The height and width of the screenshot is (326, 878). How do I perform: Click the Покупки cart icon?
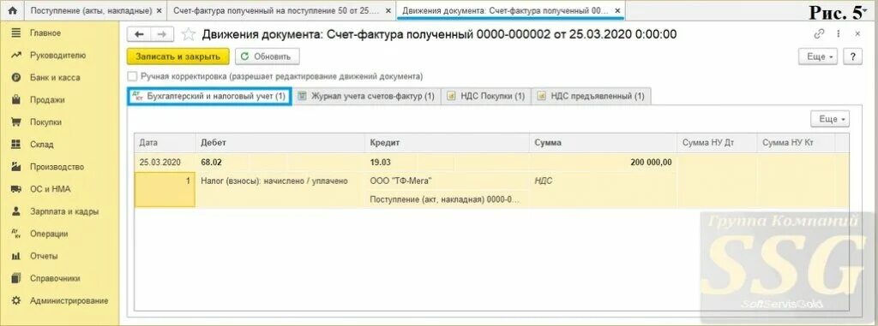tap(16, 122)
